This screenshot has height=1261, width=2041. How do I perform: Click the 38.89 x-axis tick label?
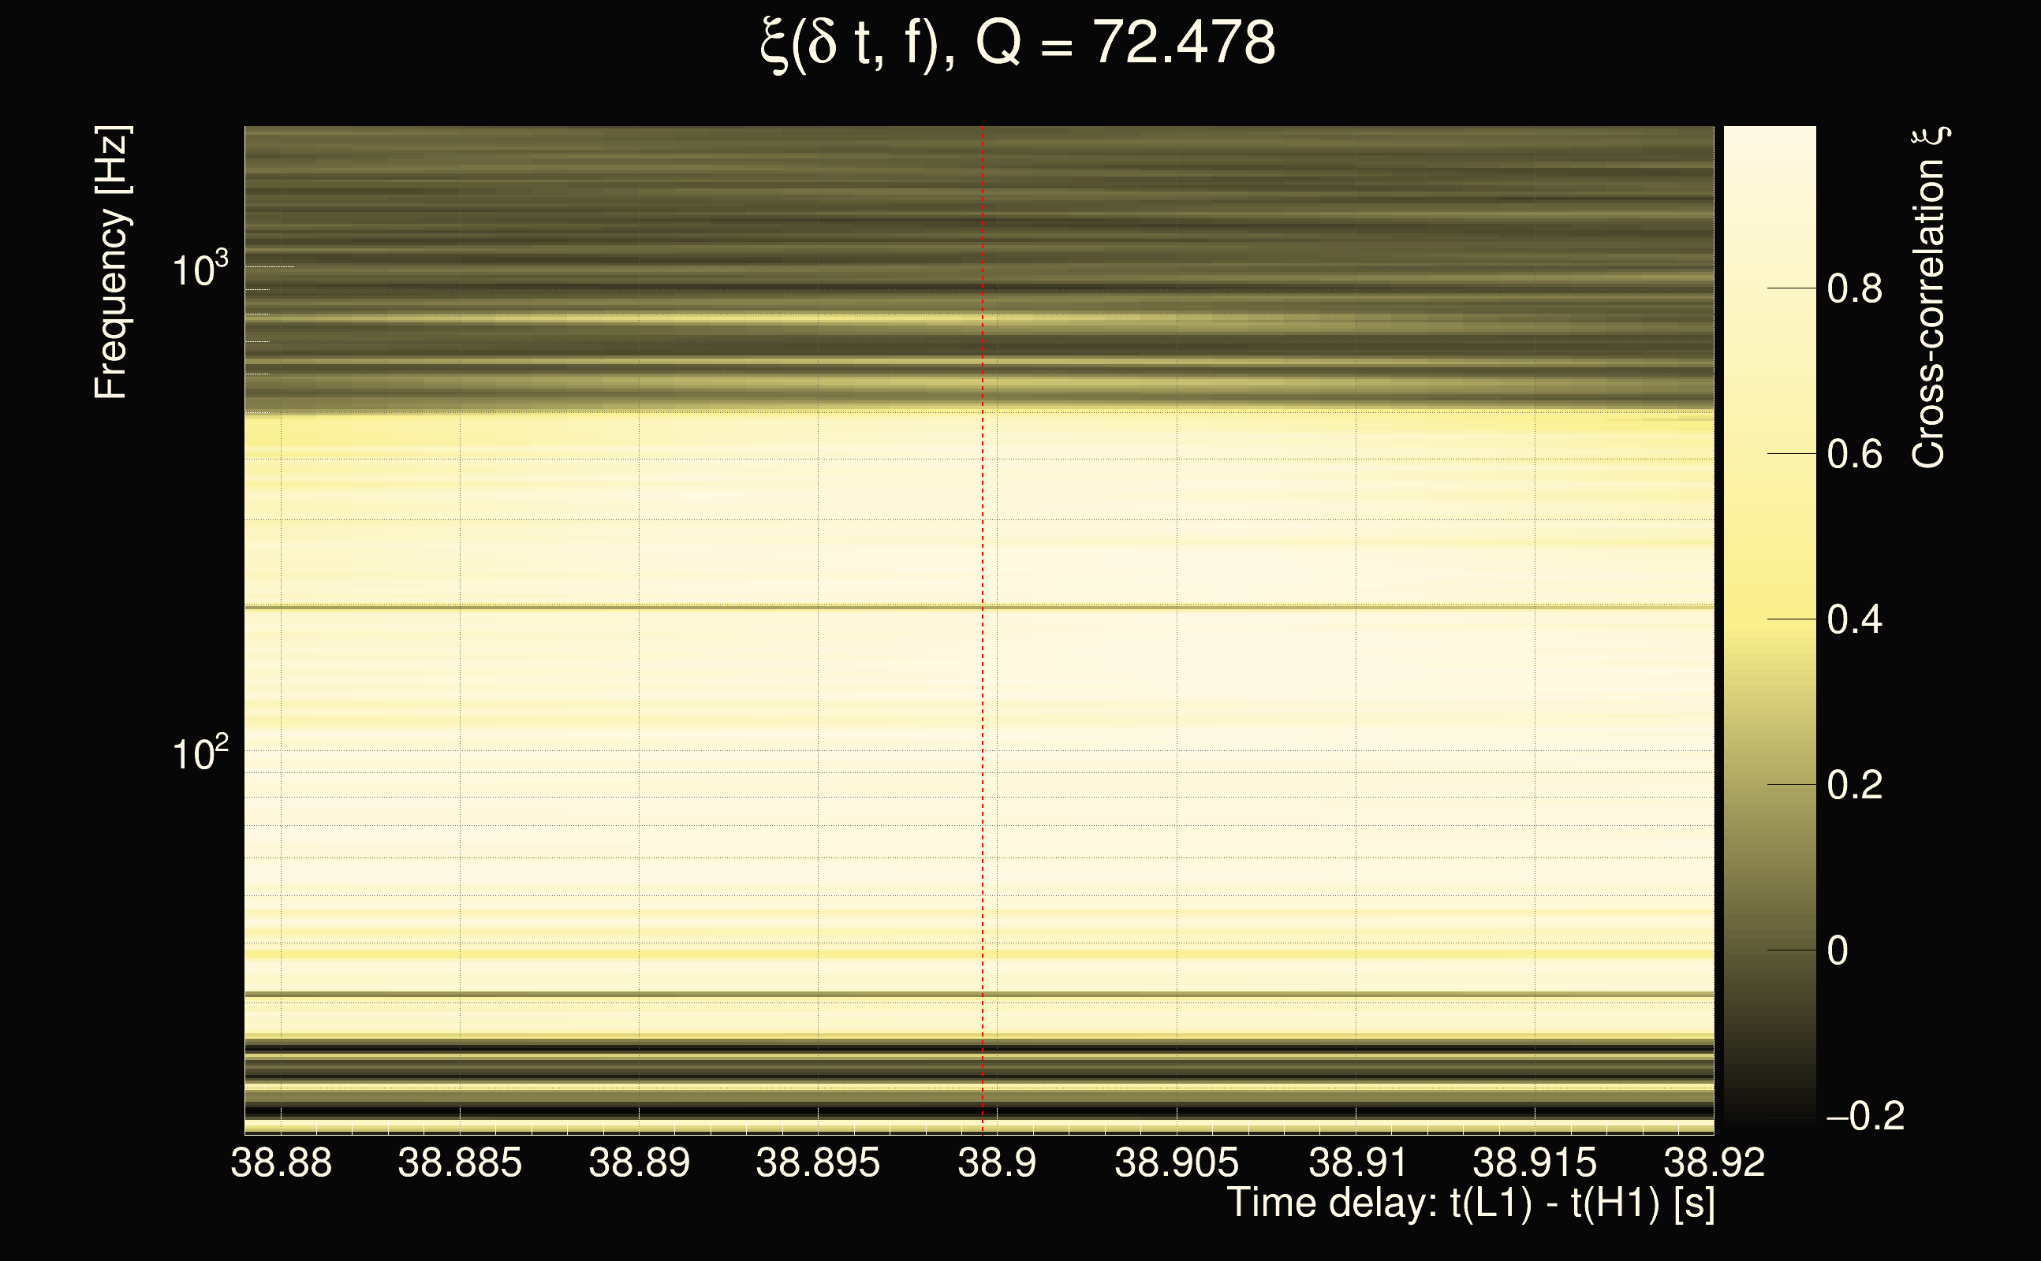pyautogui.click(x=639, y=1162)
